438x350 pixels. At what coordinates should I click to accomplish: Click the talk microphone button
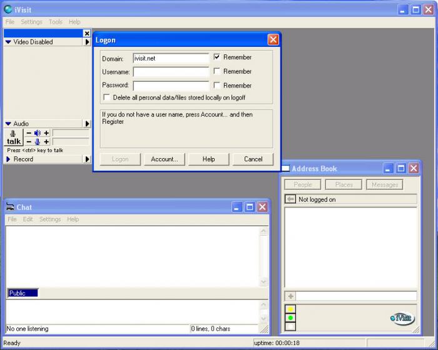tap(13, 137)
